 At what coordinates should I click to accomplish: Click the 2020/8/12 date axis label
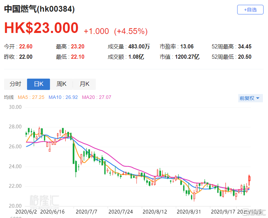[x=154, y=212]
